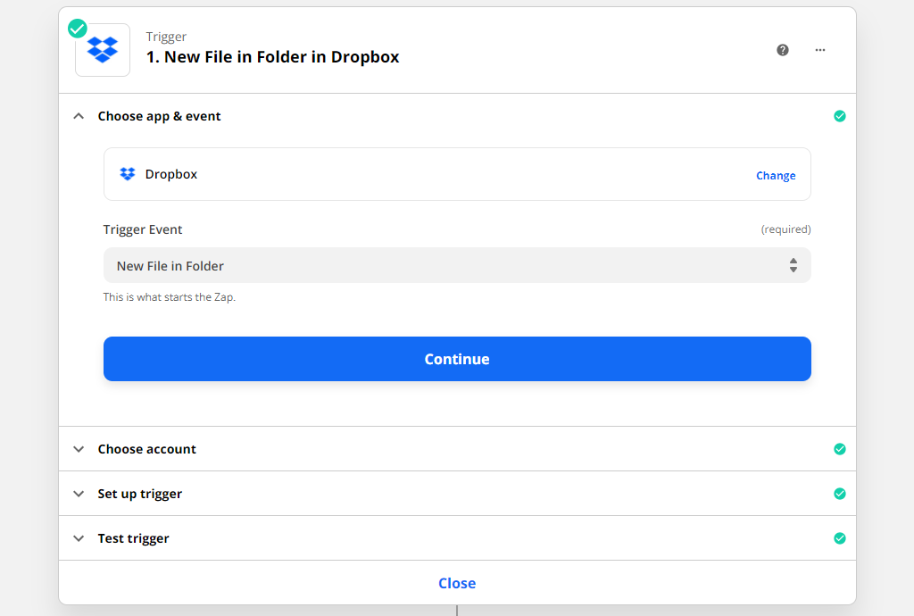The height and width of the screenshot is (616, 914).
Task: Open the help question mark icon
Action: click(x=783, y=50)
